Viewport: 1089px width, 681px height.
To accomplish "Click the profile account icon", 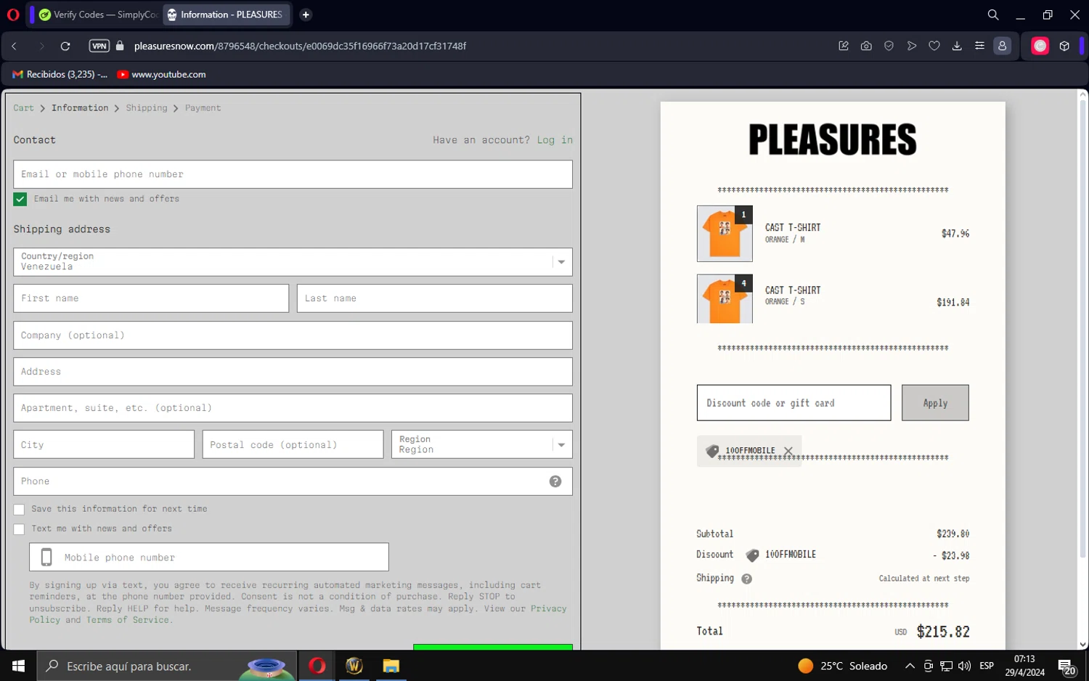I will click(x=1003, y=46).
